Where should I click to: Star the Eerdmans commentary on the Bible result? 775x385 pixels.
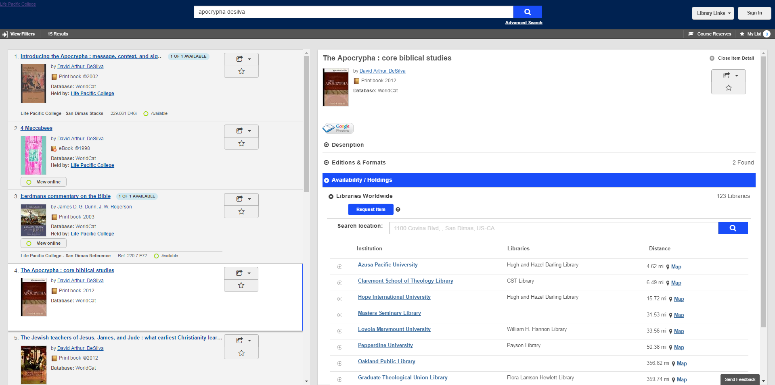pyautogui.click(x=241, y=212)
